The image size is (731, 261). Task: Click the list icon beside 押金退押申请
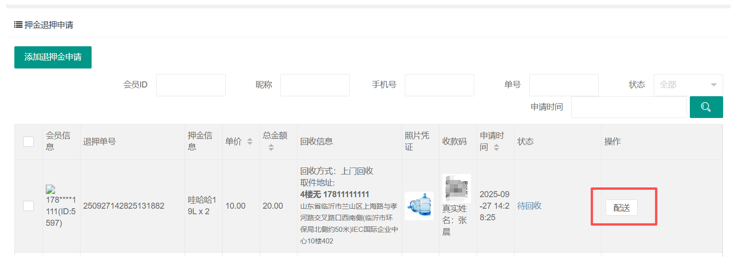point(18,25)
